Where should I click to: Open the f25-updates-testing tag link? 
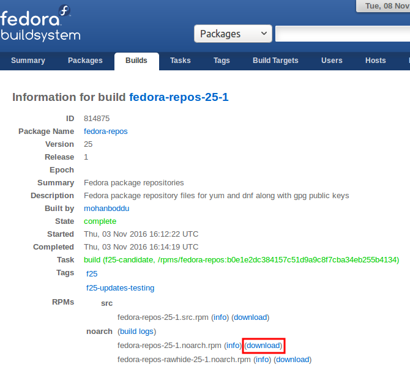[121, 288]
